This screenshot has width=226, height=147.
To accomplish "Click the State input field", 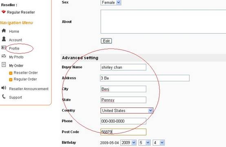I will click(x=123, y=100).
